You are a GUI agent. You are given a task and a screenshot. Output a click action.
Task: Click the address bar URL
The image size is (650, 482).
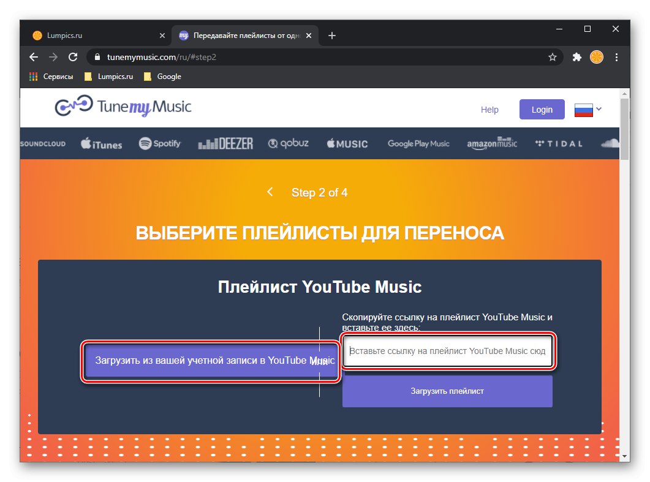click(x=162, y=57)
